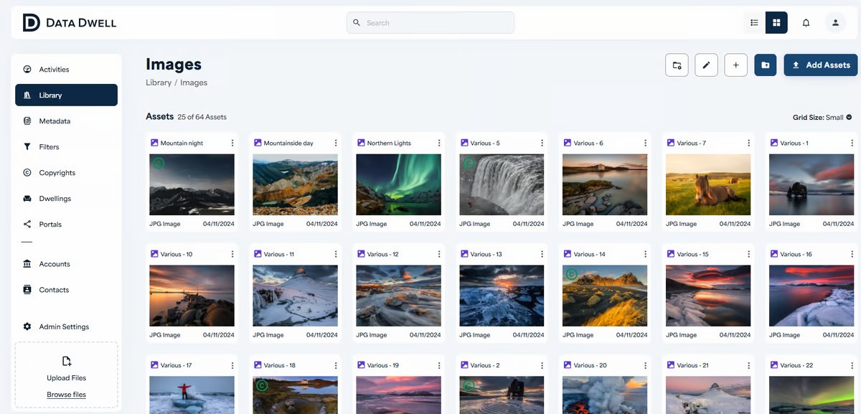Open the Grid Size dropdown
Image resolution: width=861 pixels, height=414 pixels.
point(822,116)
